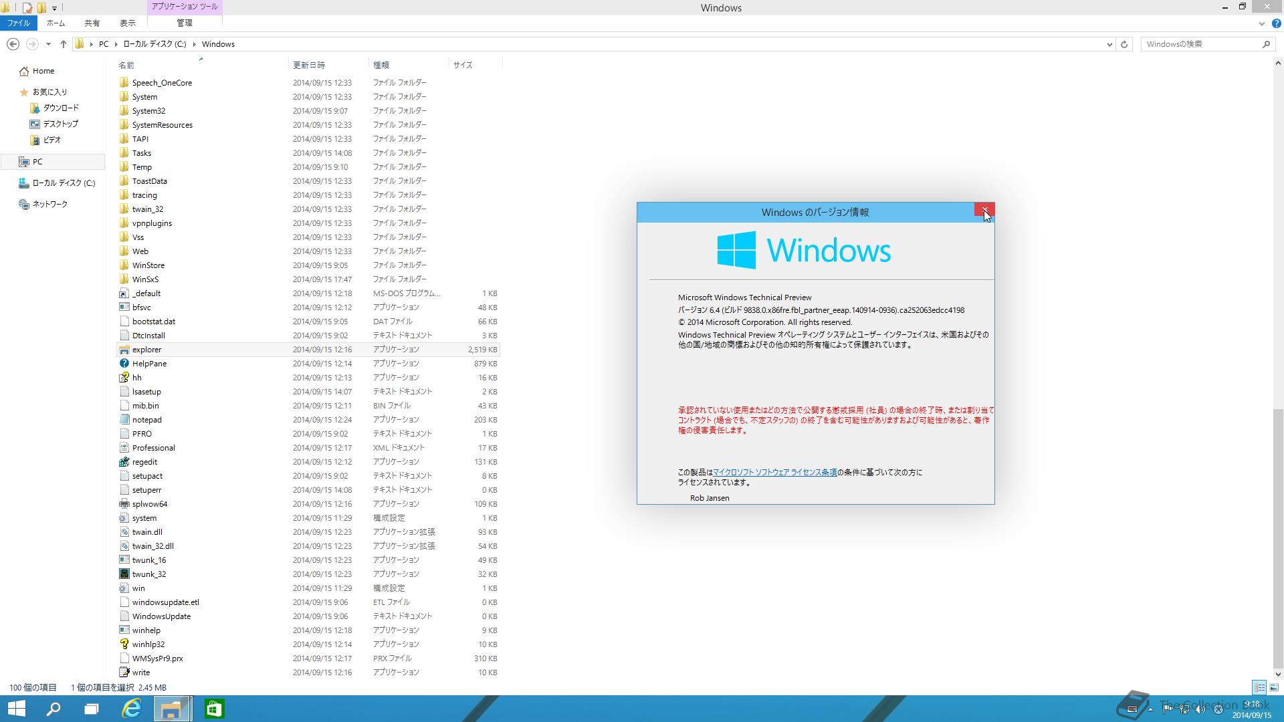Select the windowsupdate.etl file name
1284x722 pixels.
click(x=166, y=602)
